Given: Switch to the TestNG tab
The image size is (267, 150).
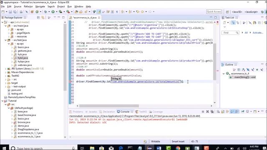Looking at the screenshot, I should 141,112.
